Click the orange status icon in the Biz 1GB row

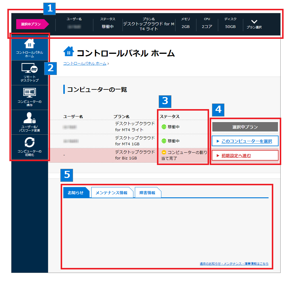click(164, 152)
